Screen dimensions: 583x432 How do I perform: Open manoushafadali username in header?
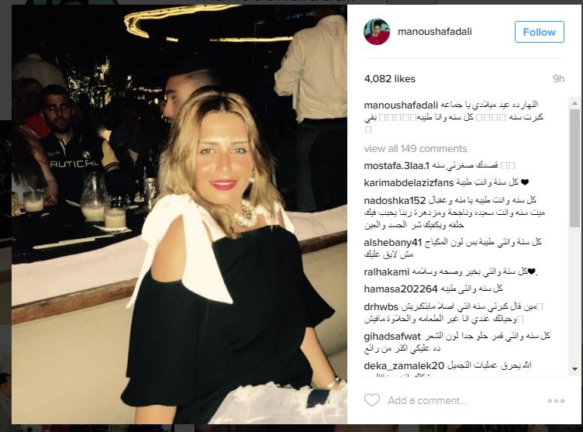coord(435,32)
